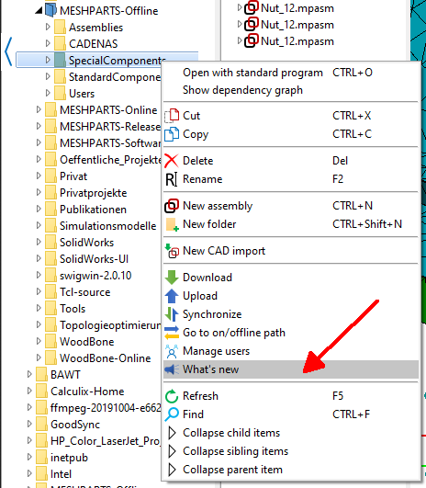The height and width of the screenshot is (488, 426).
Task: Click the Manage users people icon
Action: (x=172, y=351)
